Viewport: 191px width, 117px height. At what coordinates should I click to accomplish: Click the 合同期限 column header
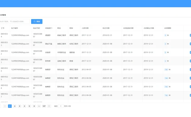point(168,28)
